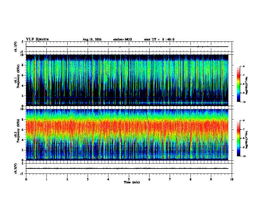Screen dimensions: 261x201
Task: Click time axis tick label "9"
Action: pyautogui.click(x=211, y=179)
